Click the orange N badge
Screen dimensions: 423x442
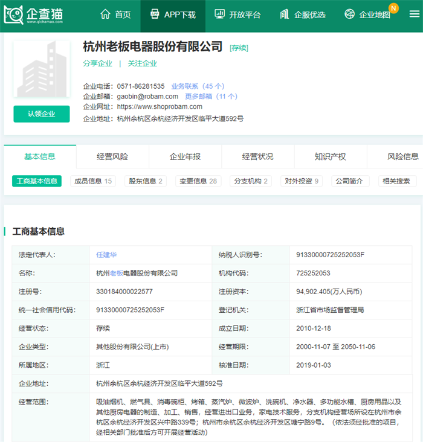pyautogui.click(x=393, y=8)
